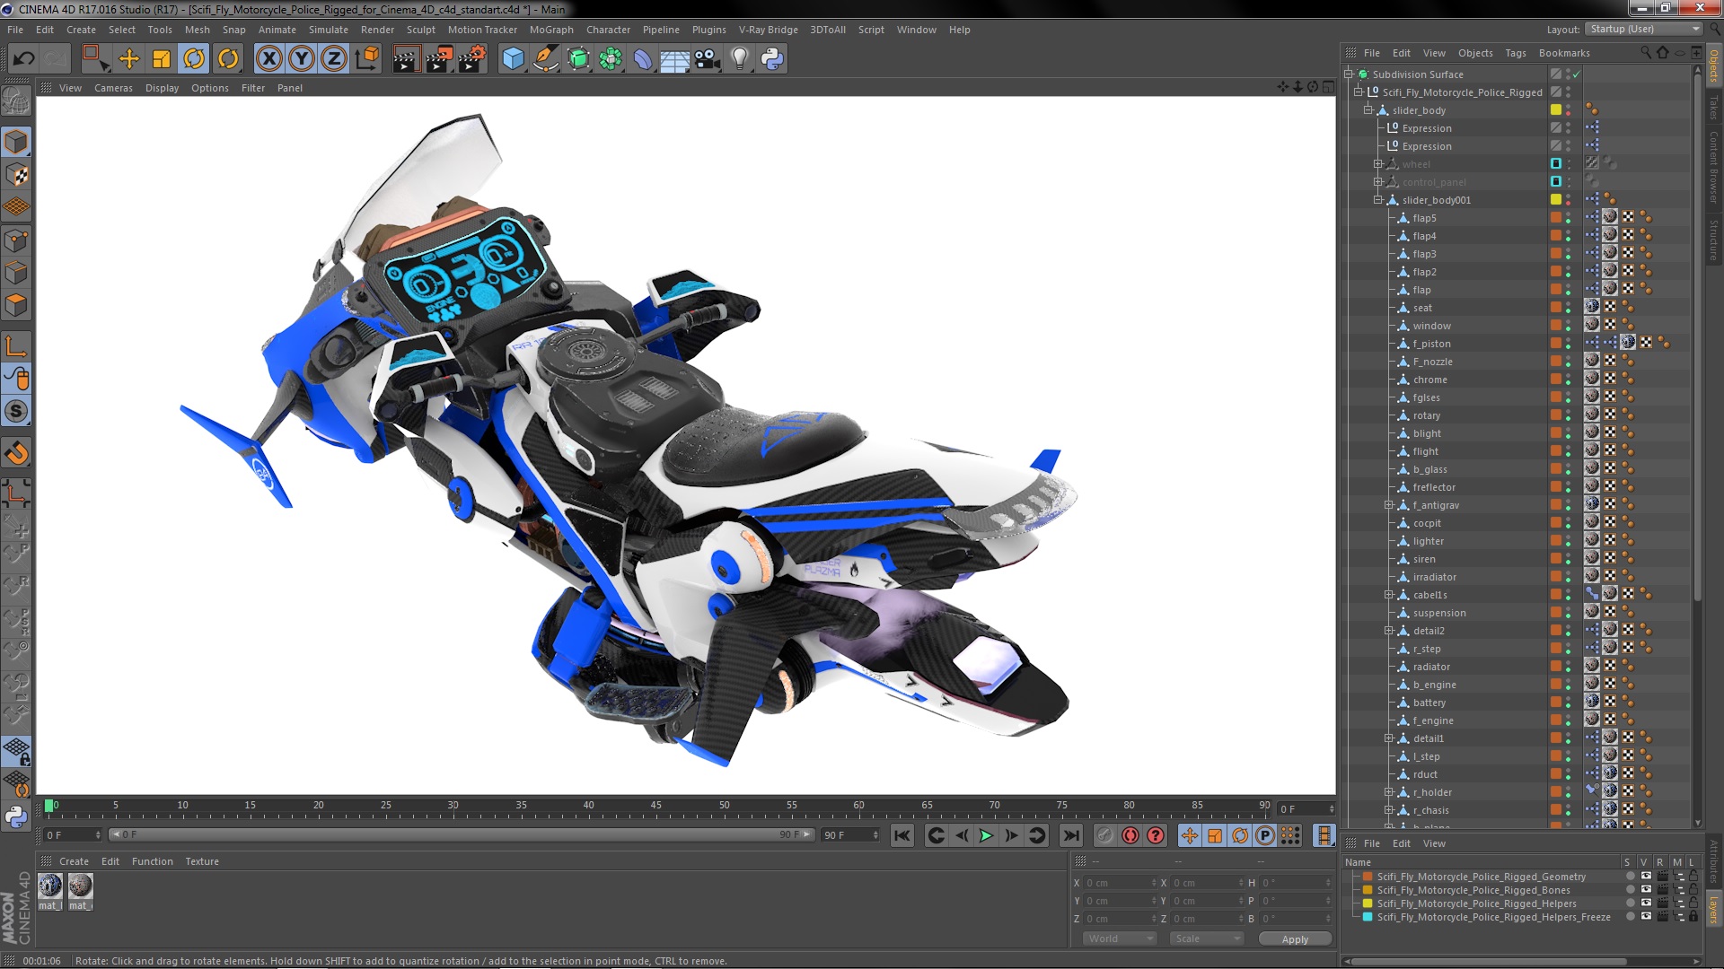Toggle visibility of Rigged_Bones layer
Viewport: 1724px width, 969px height.
pos(1646,890)
